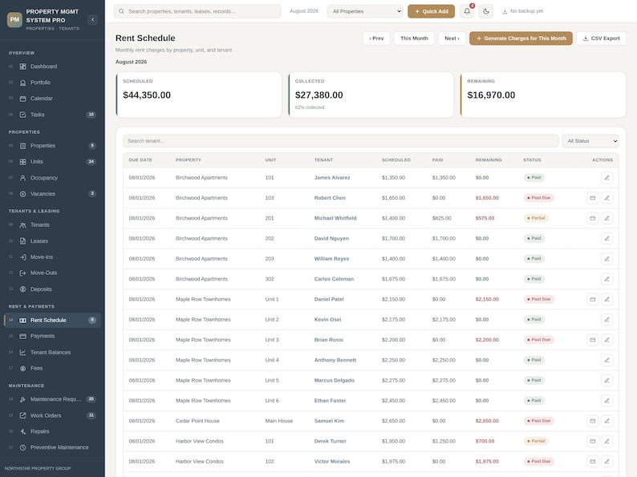Viewport: 637px width, 477px height.
Task: Edit James Alvarez rent charge
Action: pyautogui.click(x=607, y=178)
